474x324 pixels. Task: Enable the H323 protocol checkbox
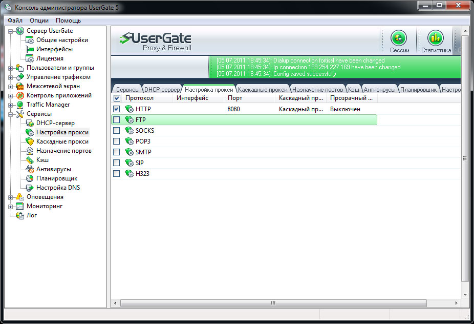pos(116,173)
